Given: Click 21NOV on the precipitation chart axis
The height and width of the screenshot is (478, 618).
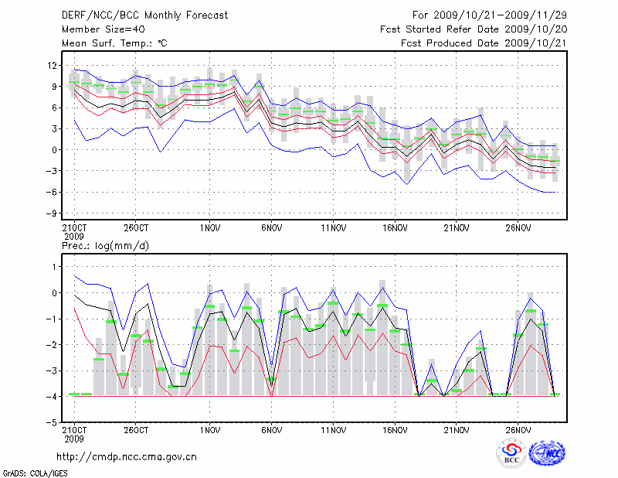Looking at the screenshot, I should 457,429.
